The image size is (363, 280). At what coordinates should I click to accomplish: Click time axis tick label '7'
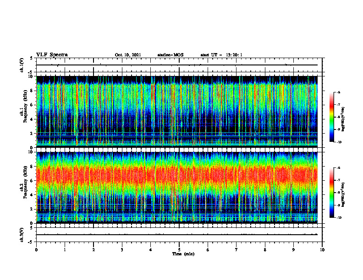coord(236,250)
